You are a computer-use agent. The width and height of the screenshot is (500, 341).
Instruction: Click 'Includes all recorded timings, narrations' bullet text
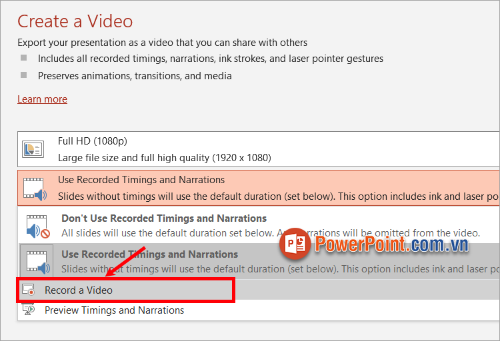(x=211, y=59)
